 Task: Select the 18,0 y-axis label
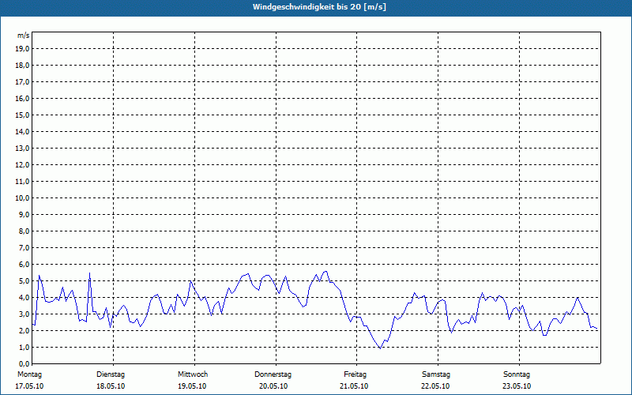[x=23, y=66]
